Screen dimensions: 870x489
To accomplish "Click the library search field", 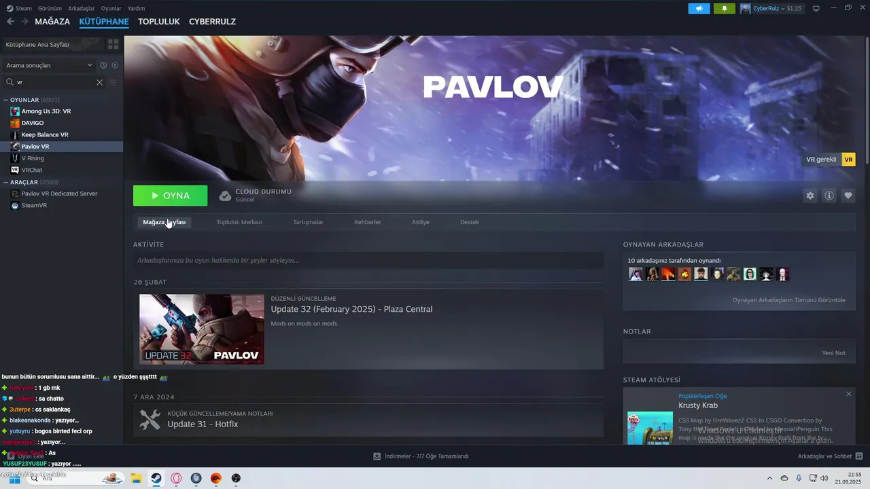I will click(x=54, y=82).
